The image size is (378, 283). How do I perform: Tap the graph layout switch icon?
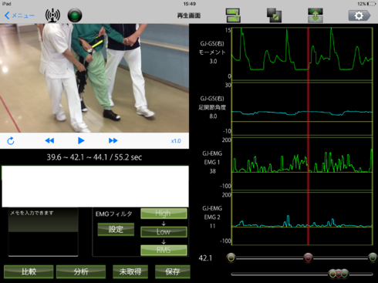pyautogui.click(x=233, y=15)
